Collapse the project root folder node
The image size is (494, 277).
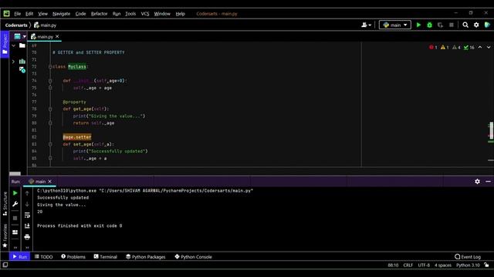14,46
